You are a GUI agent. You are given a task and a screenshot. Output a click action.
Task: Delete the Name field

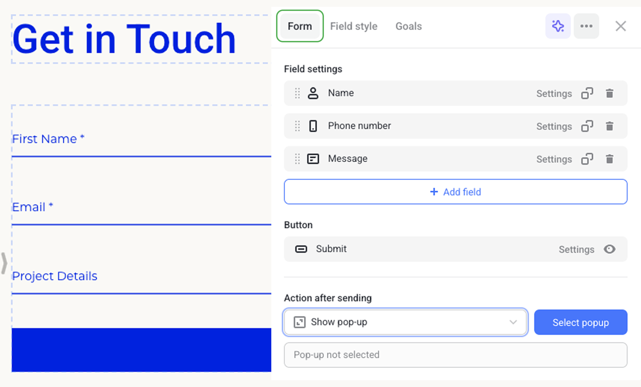point(610,93)
